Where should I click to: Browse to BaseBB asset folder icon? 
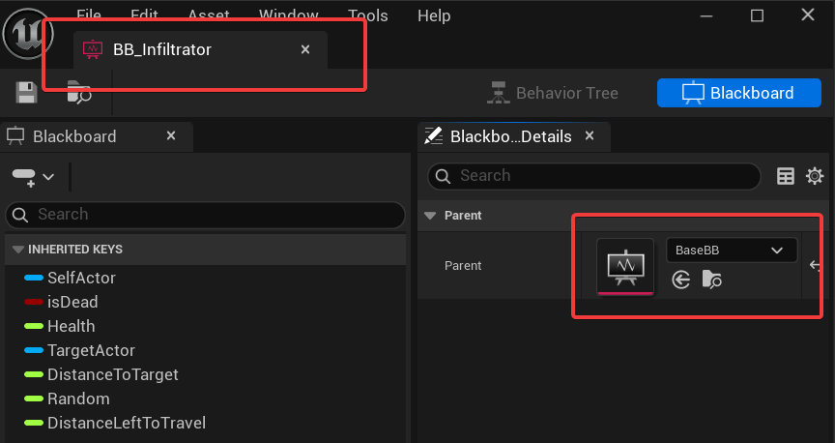point(712,280)
